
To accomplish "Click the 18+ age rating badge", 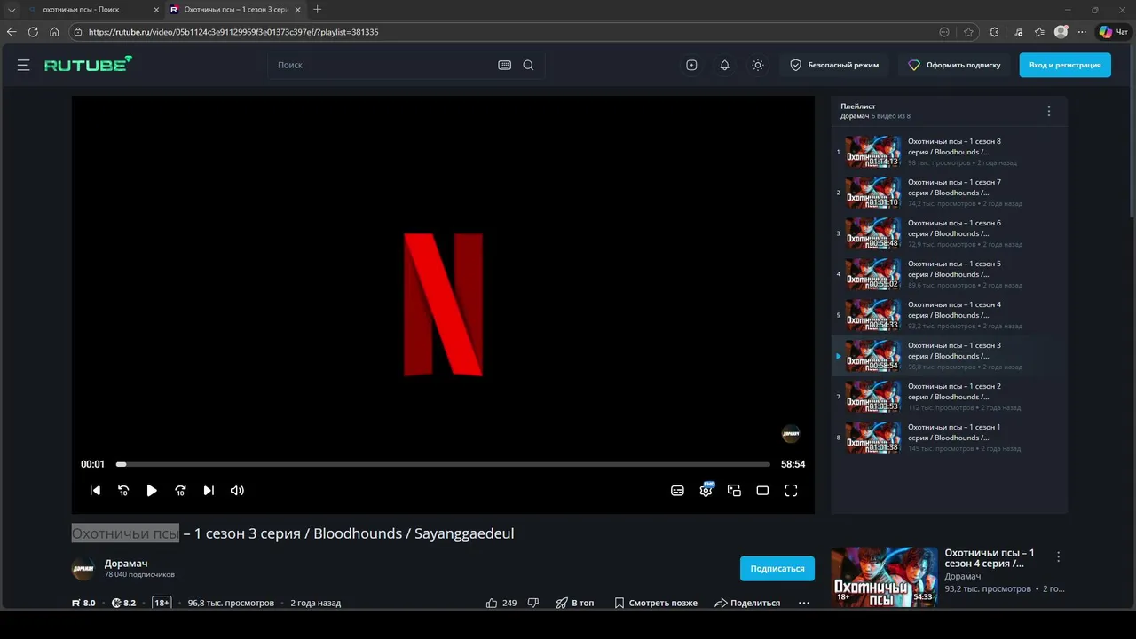I will [x=162, y=603].
